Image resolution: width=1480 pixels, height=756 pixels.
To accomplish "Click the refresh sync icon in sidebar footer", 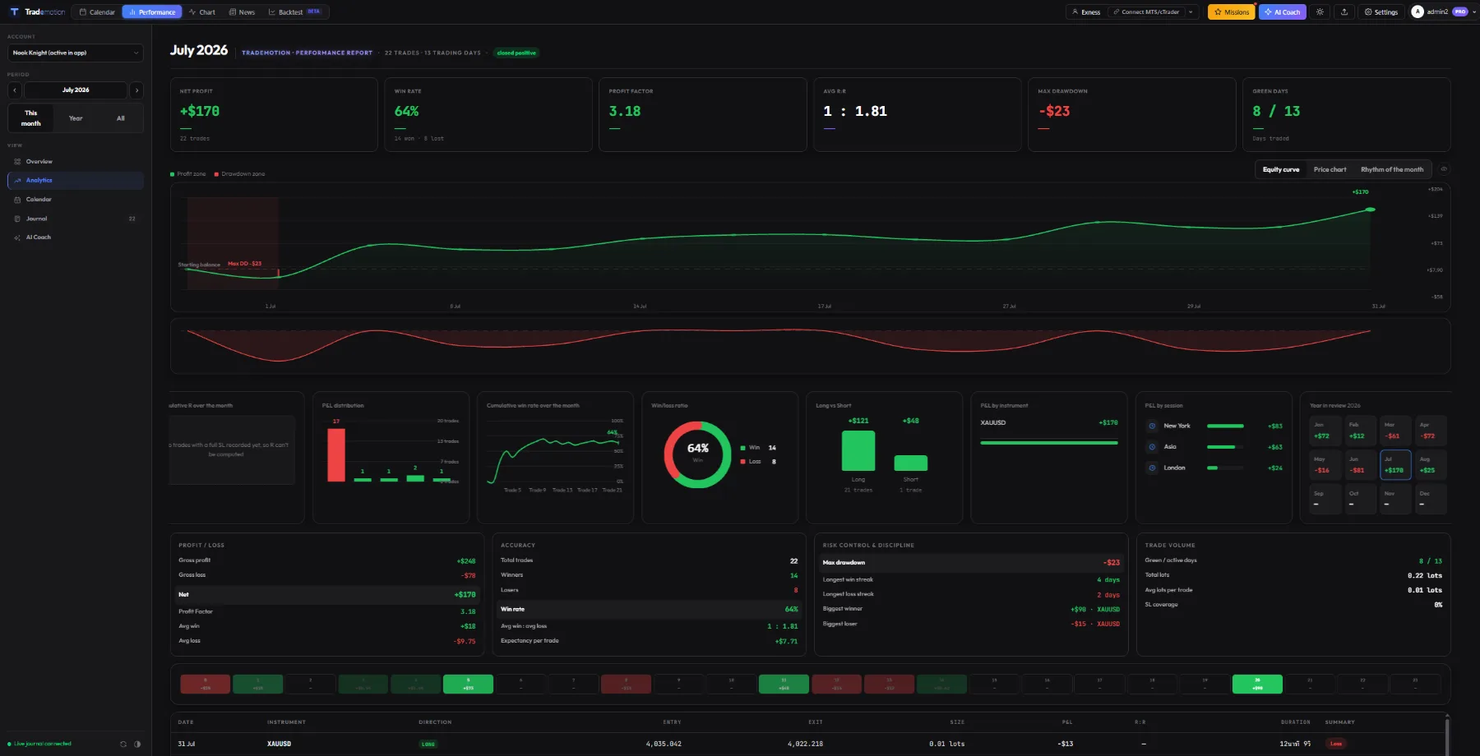I will point(123,744).
